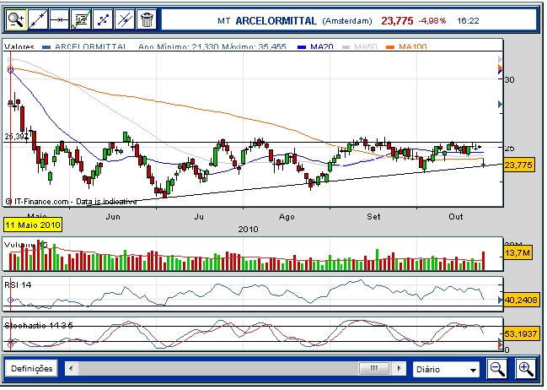The width and height of the screenshot is (547, 390).
Task: Open the Diário timeframe dropdown
Action: click(446, 370)
